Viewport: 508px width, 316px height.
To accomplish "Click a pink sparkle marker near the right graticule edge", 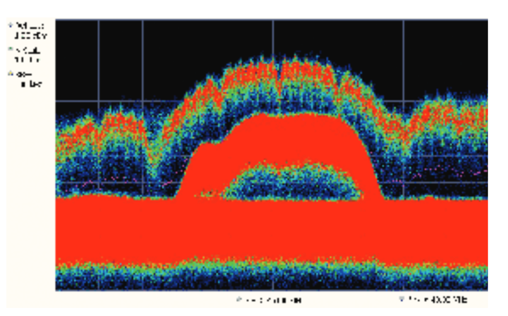I will click(486, 171).
